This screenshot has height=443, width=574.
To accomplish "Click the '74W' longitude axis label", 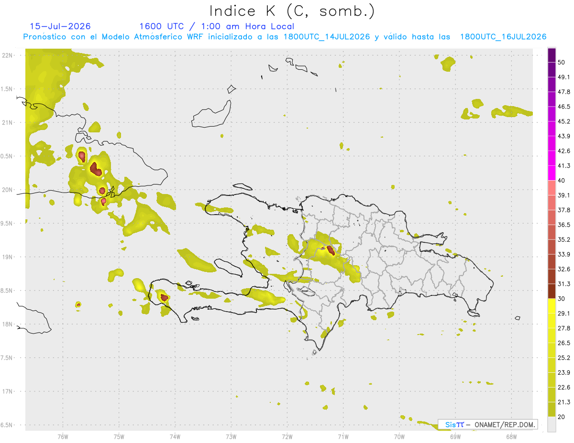I will coord(175,437).
